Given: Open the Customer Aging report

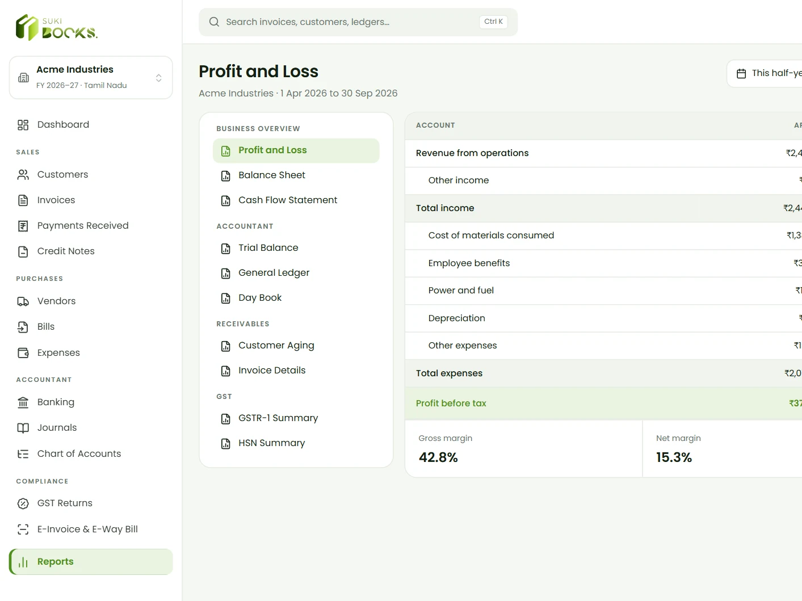Looking at the screenshot, I should coord(296,346).
